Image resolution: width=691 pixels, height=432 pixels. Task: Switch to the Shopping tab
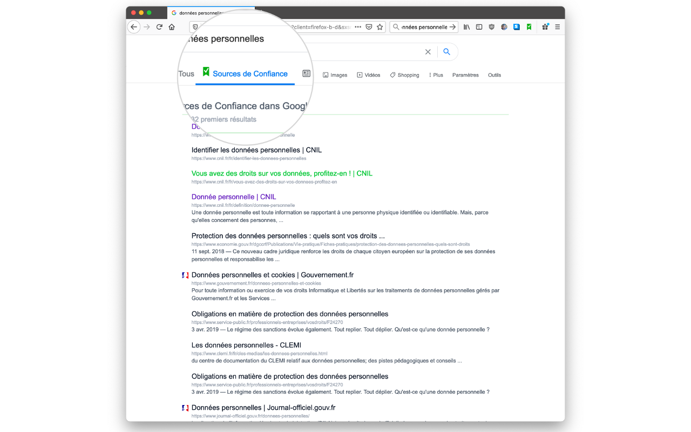404,75
